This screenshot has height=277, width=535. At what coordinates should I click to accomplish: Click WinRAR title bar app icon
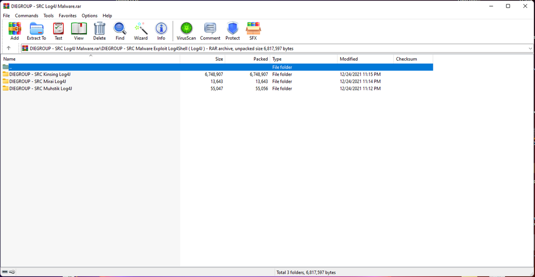[x=6, y=6]
